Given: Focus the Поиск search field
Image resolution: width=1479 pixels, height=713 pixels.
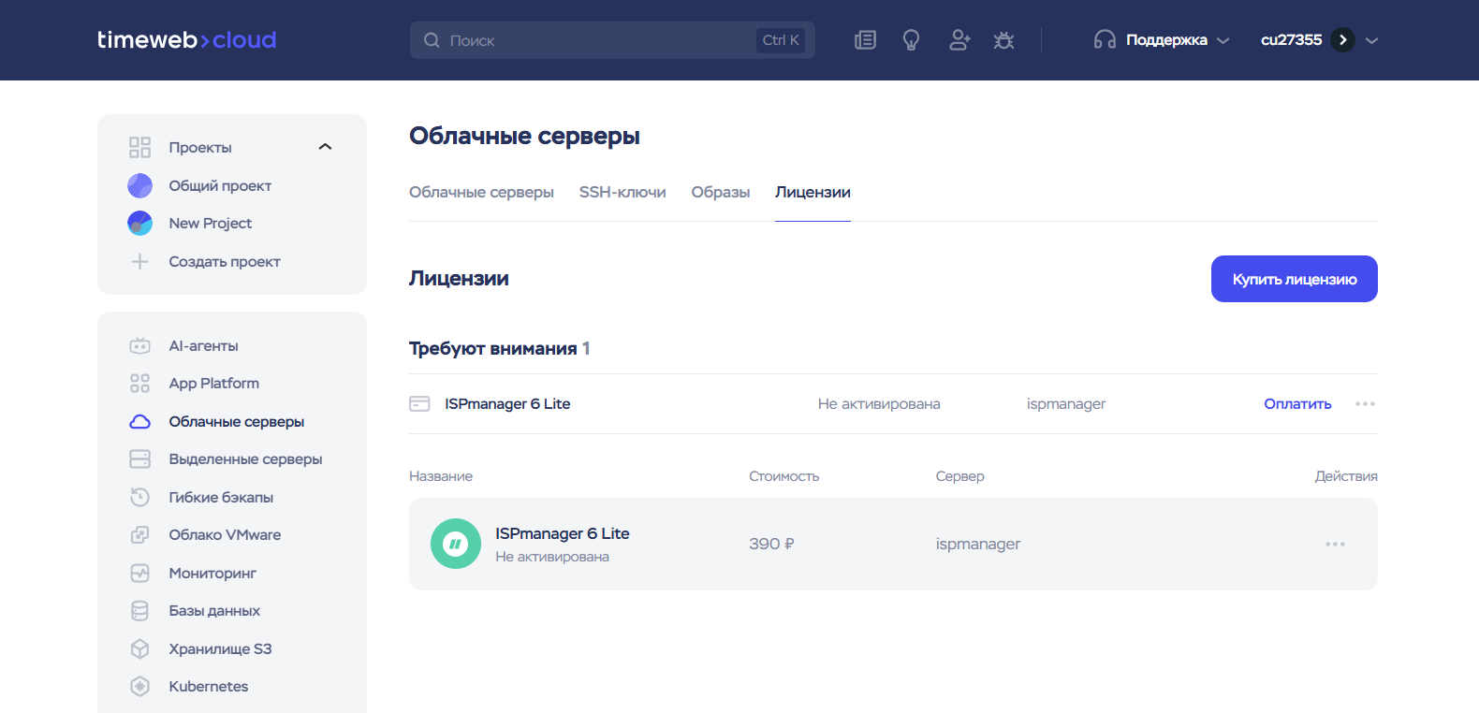Looking at the screenshot, I should pos(599,40).
